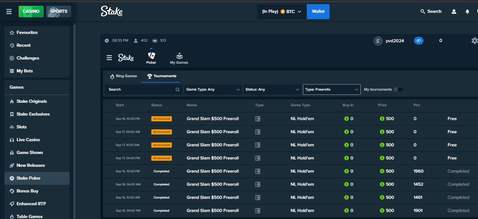This screenshot has width=478, height=219.
Task: Click the pvd2024 avatar icon
Action: tap(378, 41)
